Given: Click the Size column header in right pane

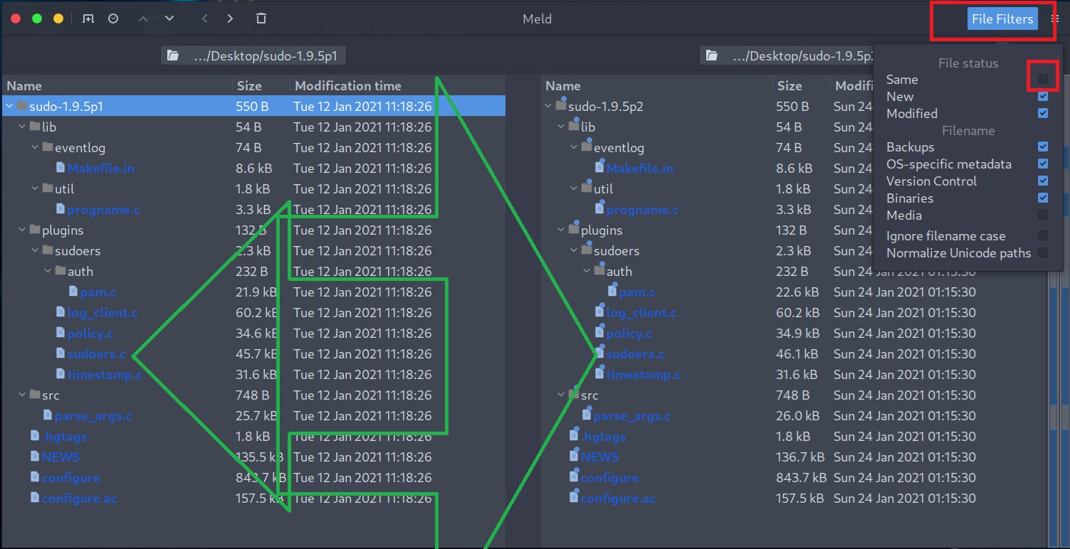Looking at the screenshot, I should [789, 86].
